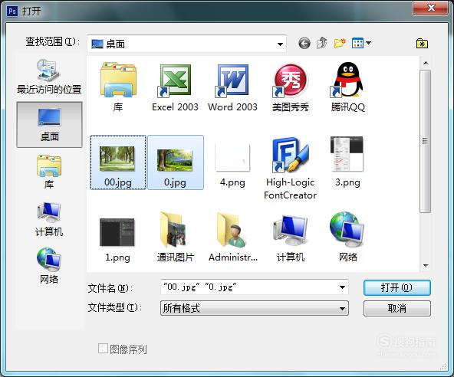Create a new folder from the toolbar
Screen dimensions: 454x377
(340, 44)
